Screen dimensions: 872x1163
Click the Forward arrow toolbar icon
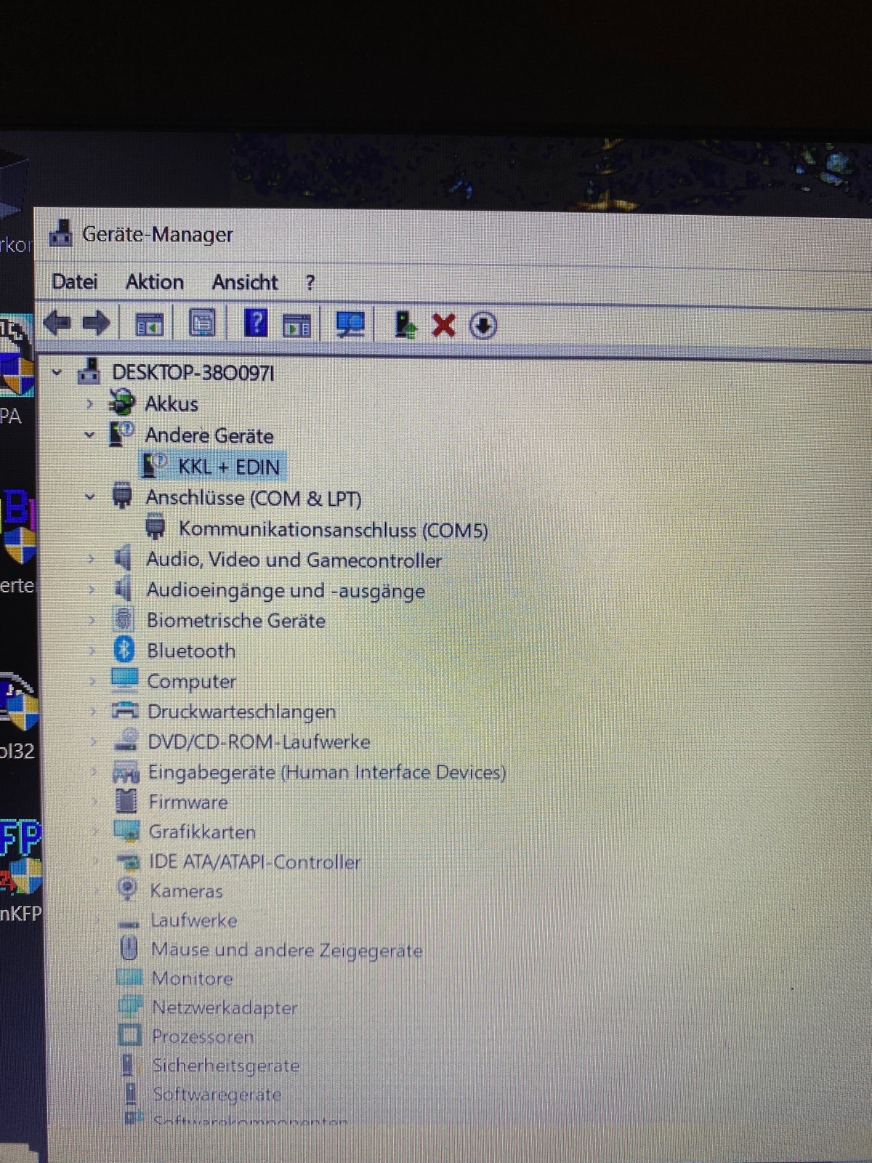point(96,323)
